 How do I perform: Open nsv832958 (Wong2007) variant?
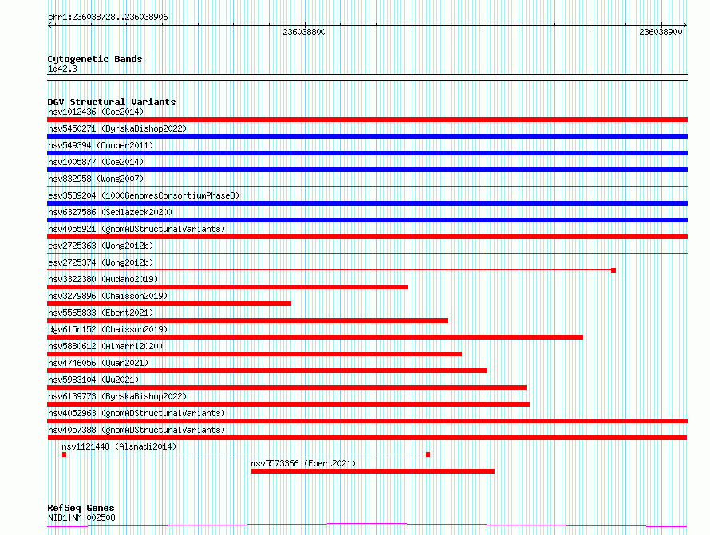(x=96, y=179)
